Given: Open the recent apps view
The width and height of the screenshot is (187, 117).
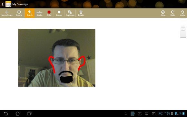Looking at the screenshot, I should click(x=29, y=113).
